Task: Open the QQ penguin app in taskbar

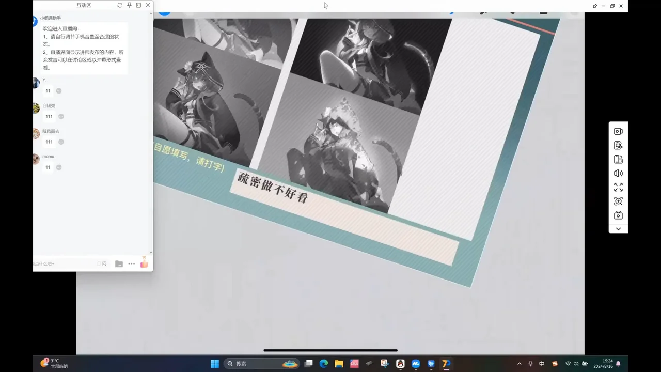Action: click(x=400, y=364)
